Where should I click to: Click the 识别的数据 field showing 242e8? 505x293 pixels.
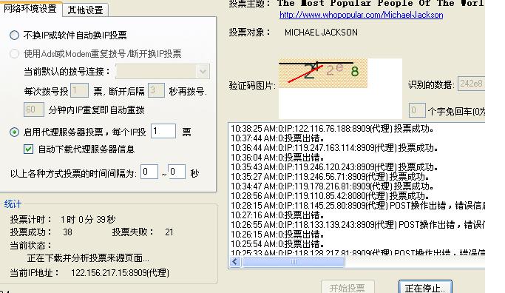[x=471, y=84]
